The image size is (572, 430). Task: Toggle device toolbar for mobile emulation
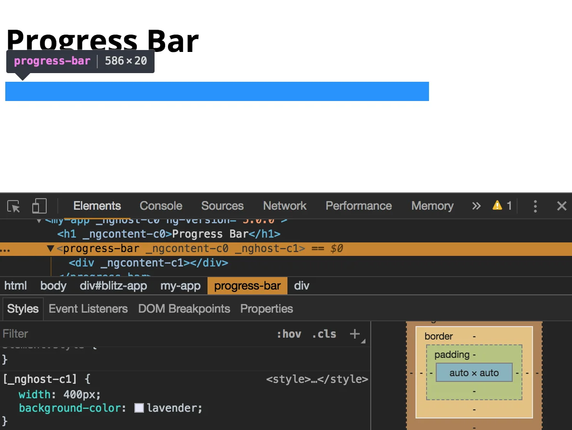click(39, 206)
